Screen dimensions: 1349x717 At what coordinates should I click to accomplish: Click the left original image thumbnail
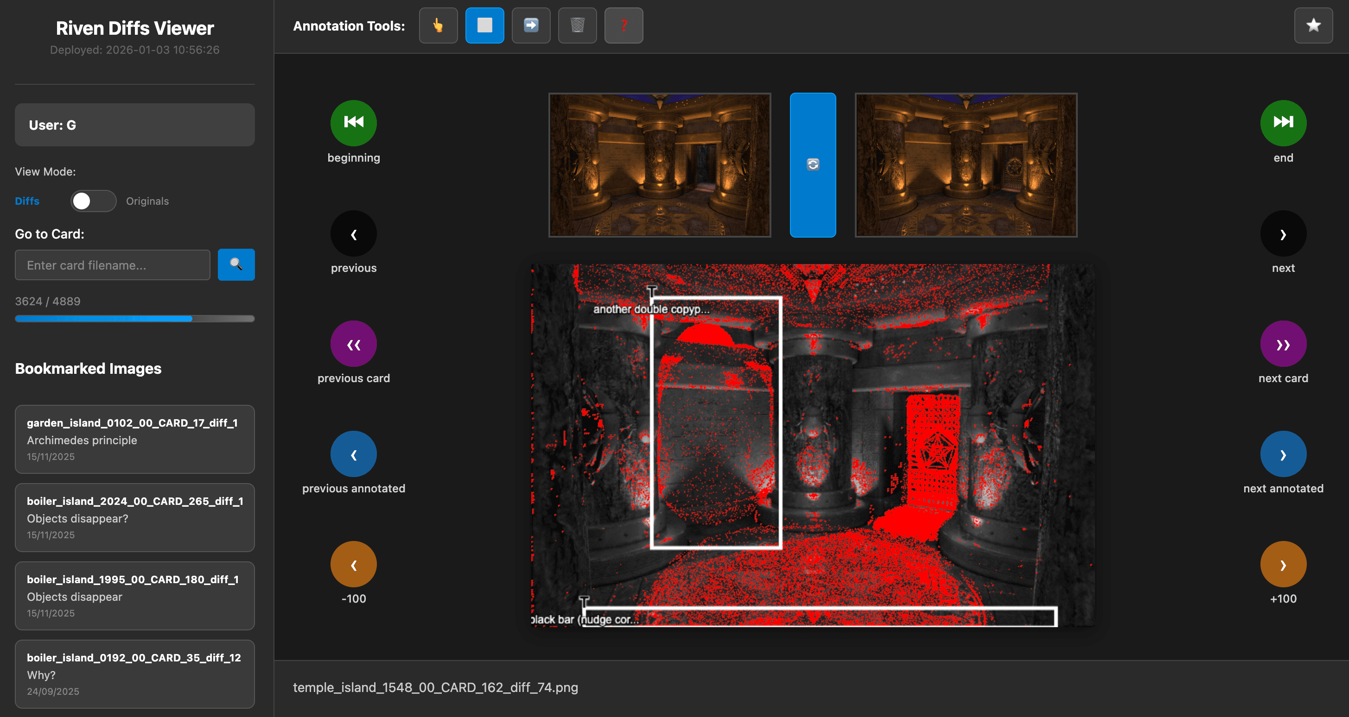pyautogui.click(x=659, y=165)
